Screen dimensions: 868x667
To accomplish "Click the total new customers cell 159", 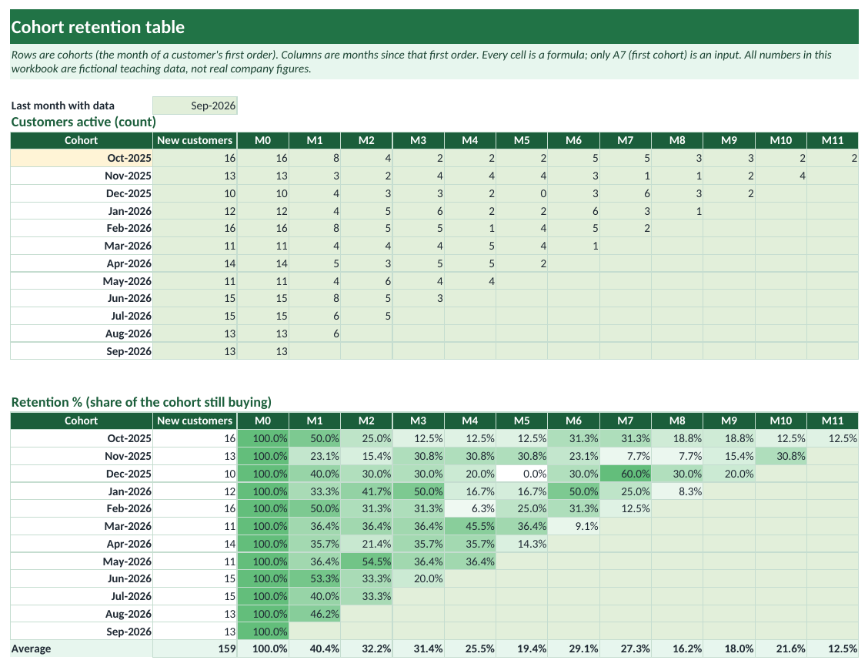I will (x=195, y=649).
